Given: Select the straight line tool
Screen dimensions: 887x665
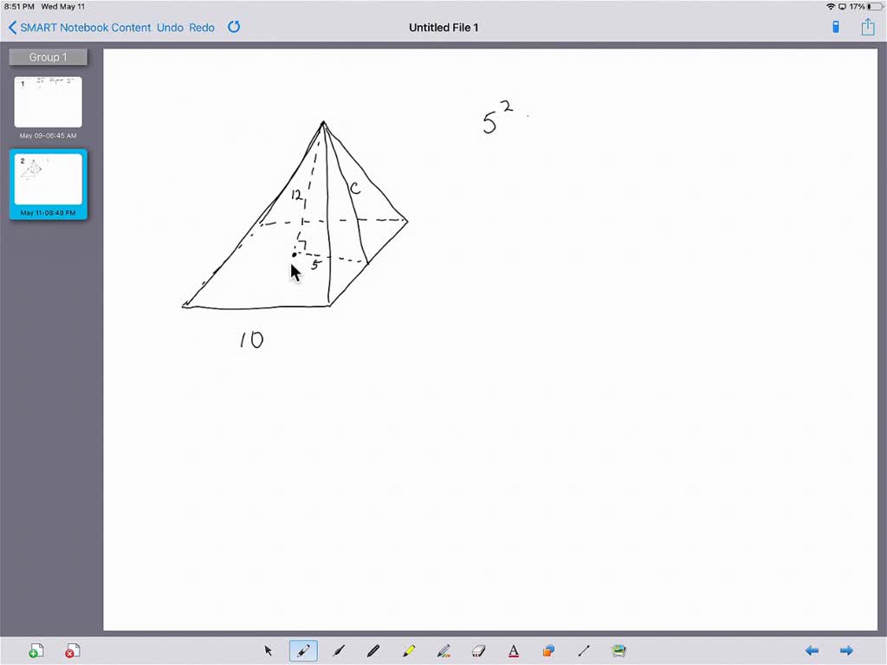Looking at the screenshot, I should point(583,650).
